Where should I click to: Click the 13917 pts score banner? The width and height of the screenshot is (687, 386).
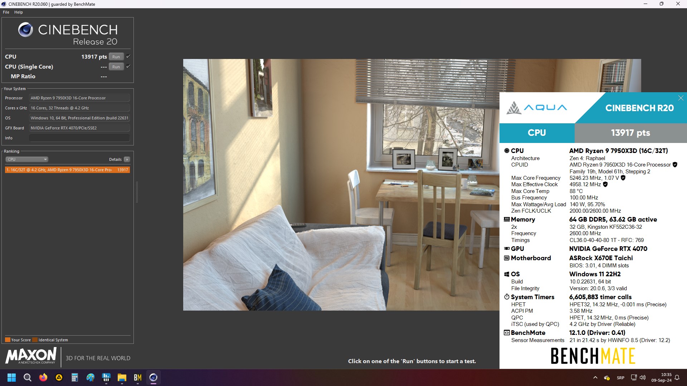click(630, 133)
